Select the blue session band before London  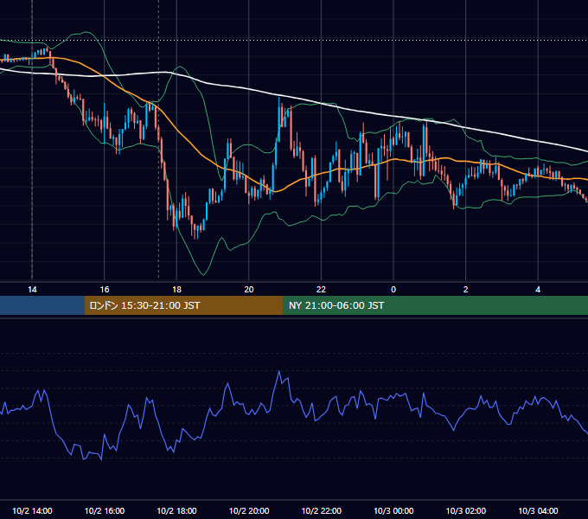pyautogui.click(x=42, y=305)
